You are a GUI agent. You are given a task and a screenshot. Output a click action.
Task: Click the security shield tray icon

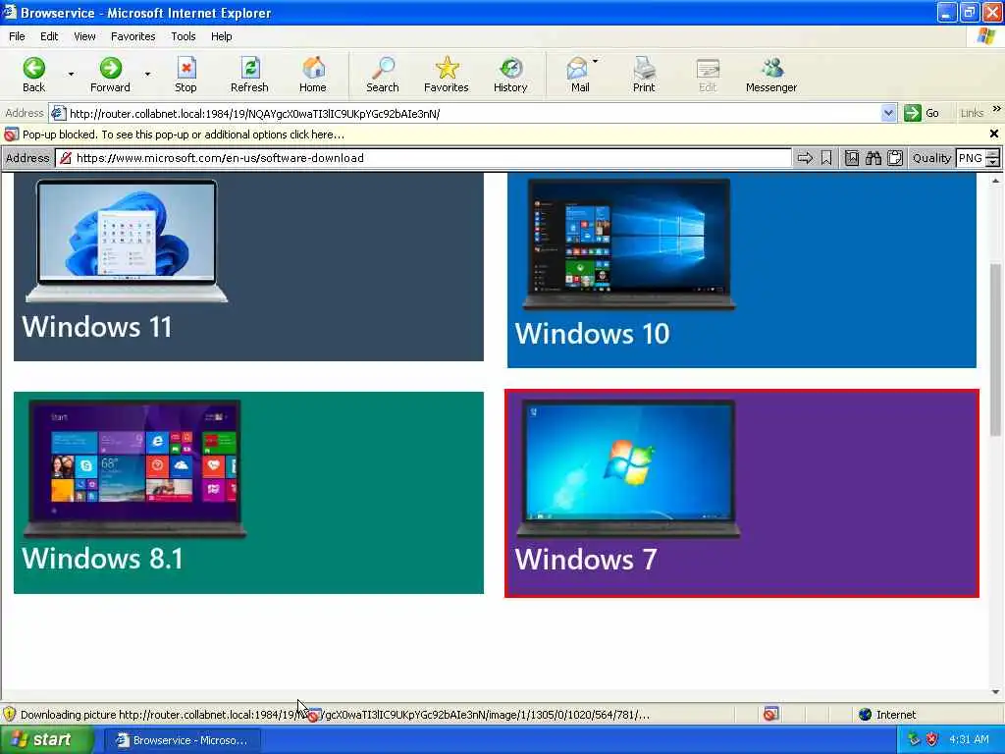932,739
